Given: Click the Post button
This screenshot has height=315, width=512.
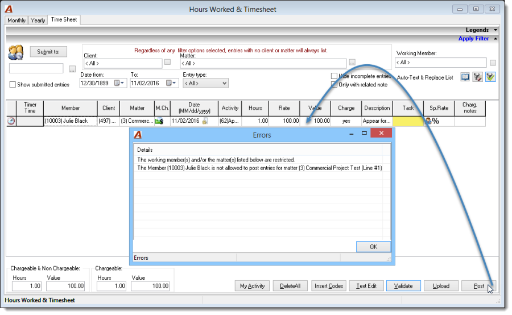Looking at the screenshot, I should pyautogui.click(x=478, y=286).
